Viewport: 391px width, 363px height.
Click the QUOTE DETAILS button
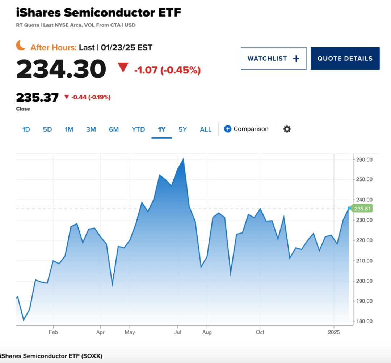coord(345,58)
